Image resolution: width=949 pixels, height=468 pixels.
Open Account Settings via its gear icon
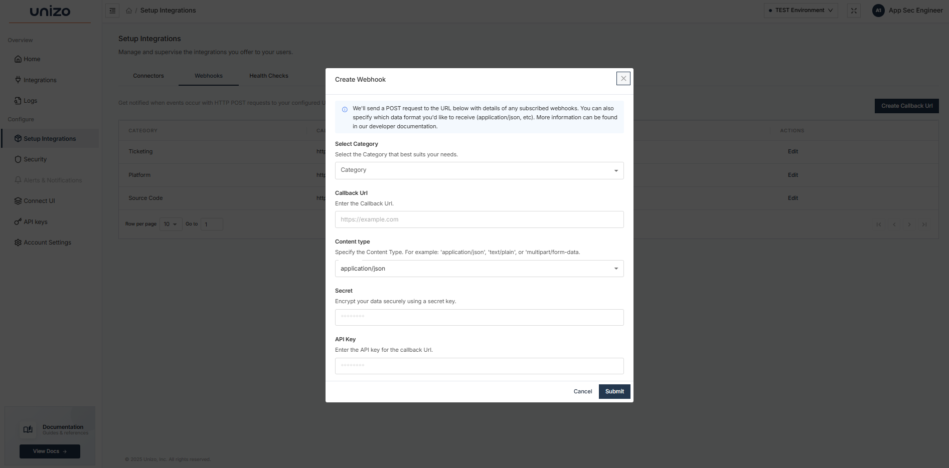[x=18, y=242]
